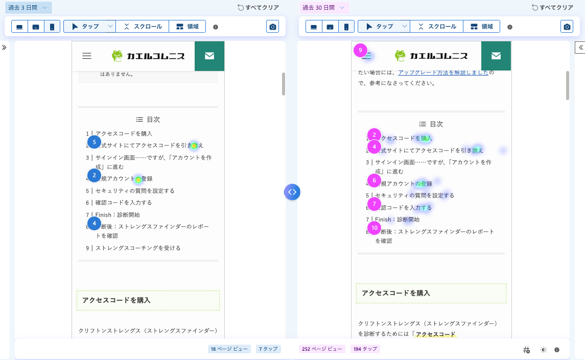Image resolution: width=585 pixels, height=360 pixels.
Task: Enable 領域 heatmap mode on the right panel
Action: click(481, 26)
